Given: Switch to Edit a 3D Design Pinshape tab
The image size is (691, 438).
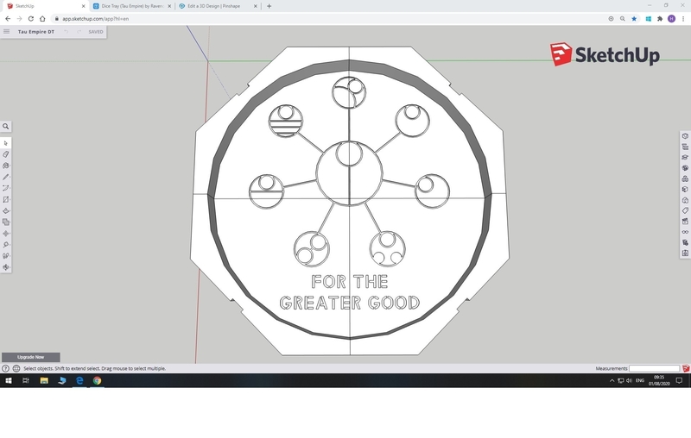Looking at the screenshot, I should 218,6.
